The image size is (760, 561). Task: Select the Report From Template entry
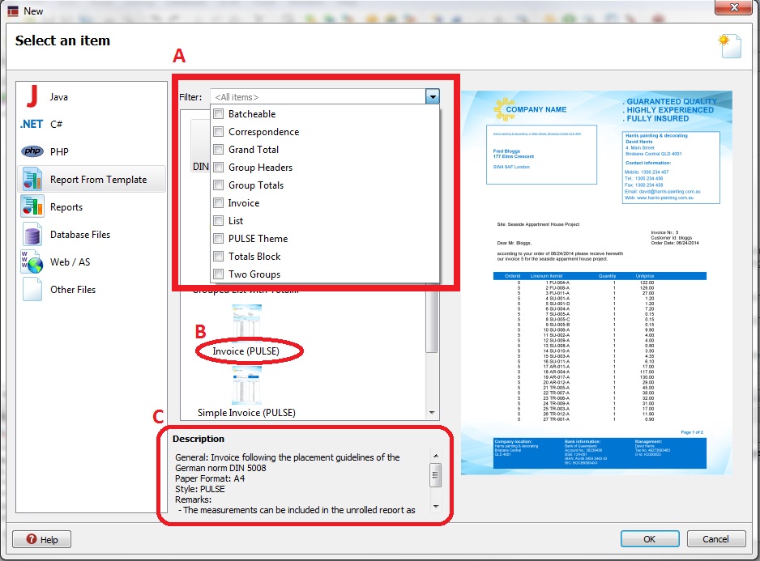point(92,179)
